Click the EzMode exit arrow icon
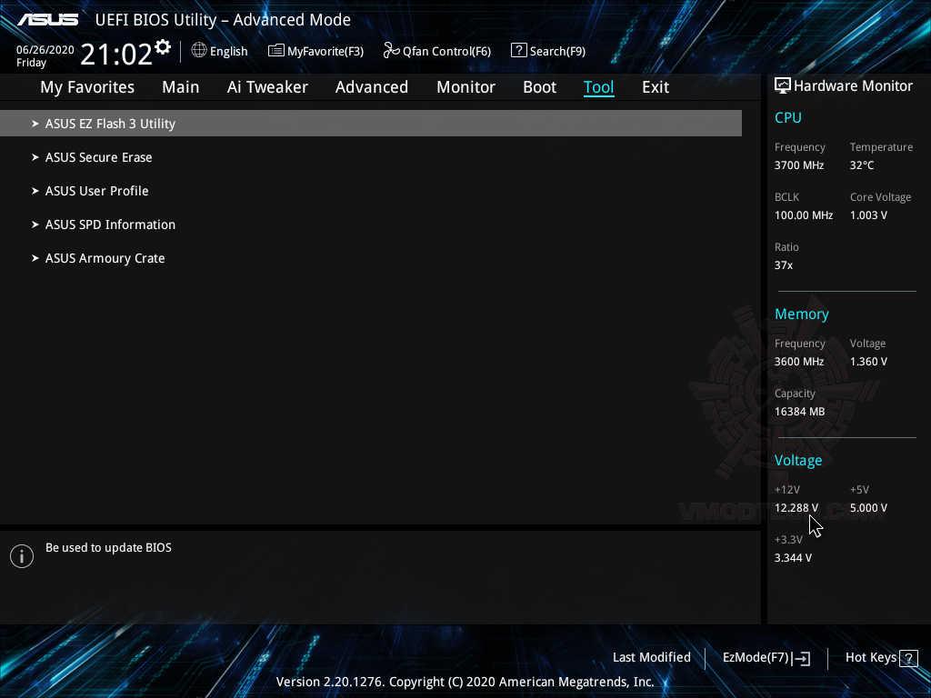 [801, 658]
